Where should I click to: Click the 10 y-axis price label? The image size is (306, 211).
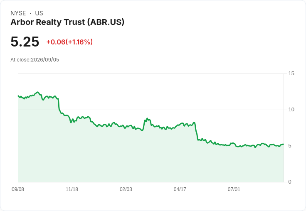(291, 110)
